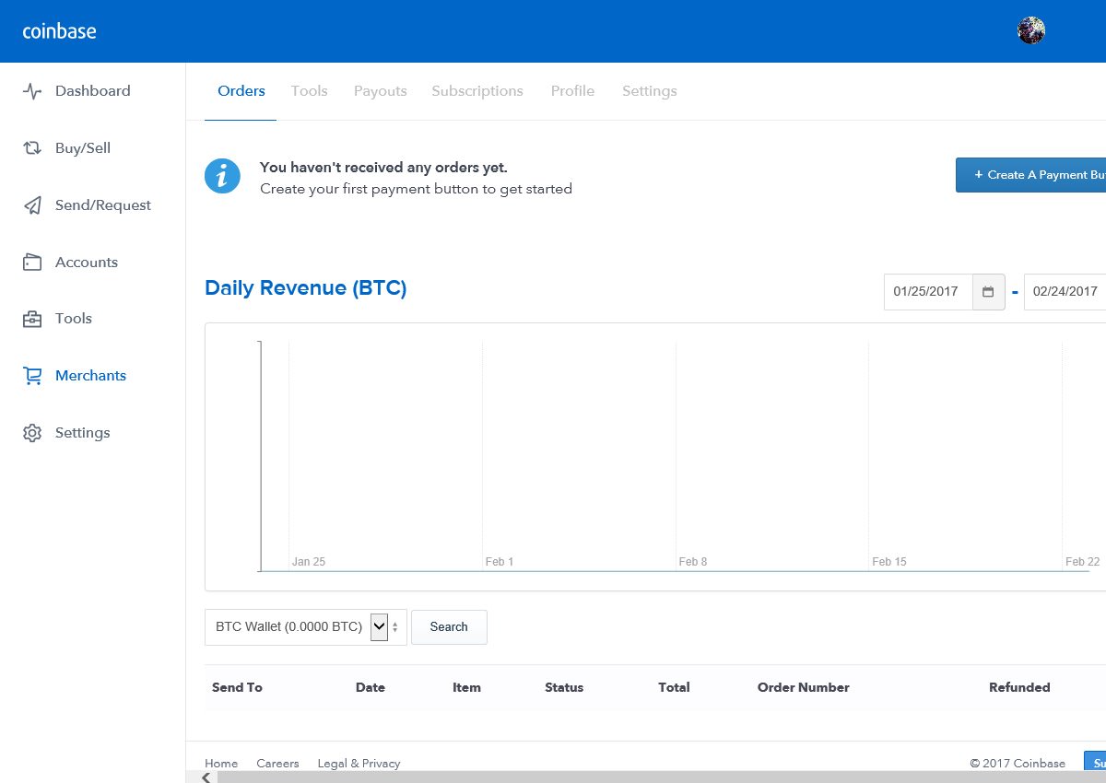Click the Send/Request paper plane icon
This screenshot has width=1106, height=783.
[x=32, y=205]
